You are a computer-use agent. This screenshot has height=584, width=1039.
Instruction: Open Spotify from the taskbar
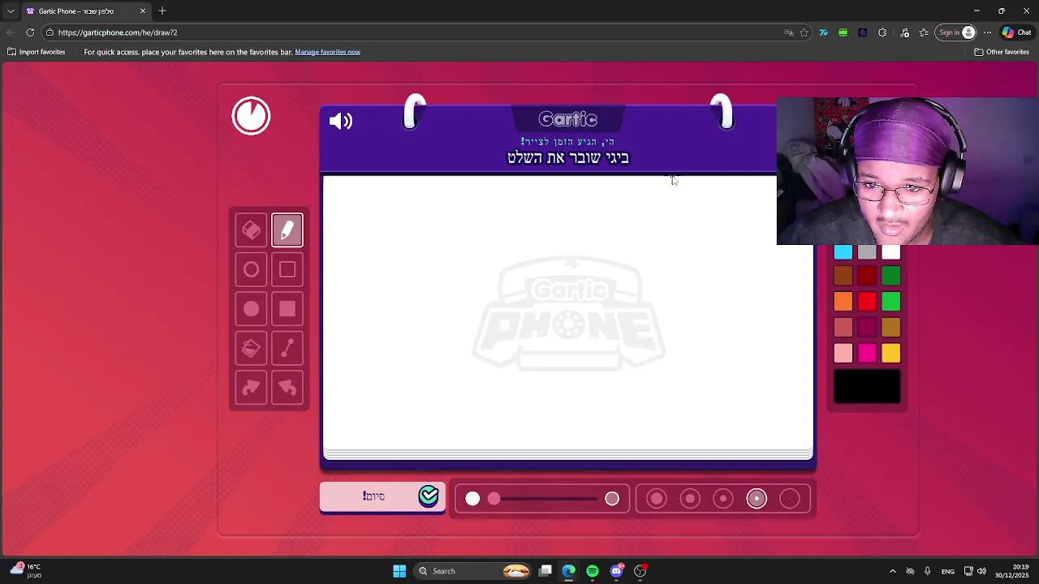click(x=593, y=571)
